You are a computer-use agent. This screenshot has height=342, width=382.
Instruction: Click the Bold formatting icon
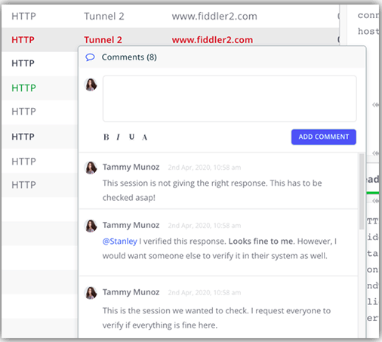coord(106,137)
